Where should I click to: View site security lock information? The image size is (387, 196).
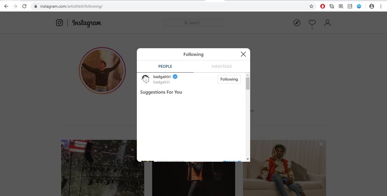[x=36, y=6]
